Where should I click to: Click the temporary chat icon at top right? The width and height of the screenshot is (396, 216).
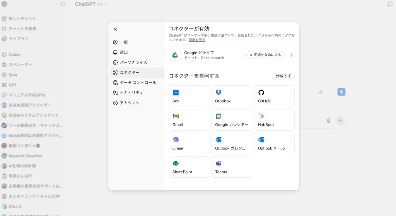[390, 4]
